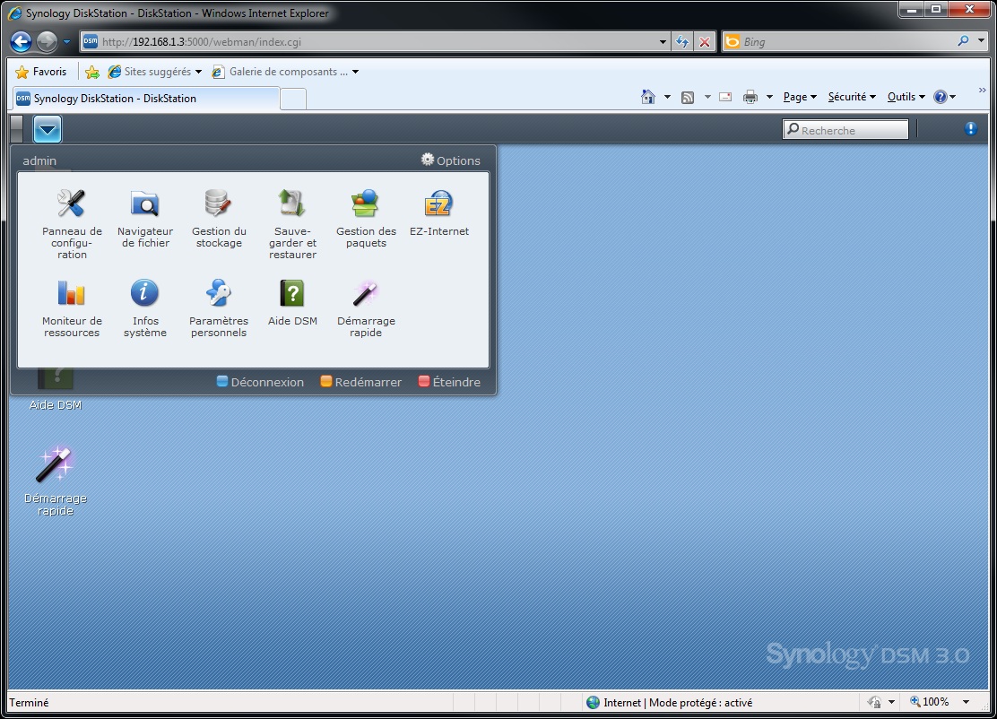Open Paramètres personnels
The height and width of the screenshot is (719, 997).
pos(219,308)
